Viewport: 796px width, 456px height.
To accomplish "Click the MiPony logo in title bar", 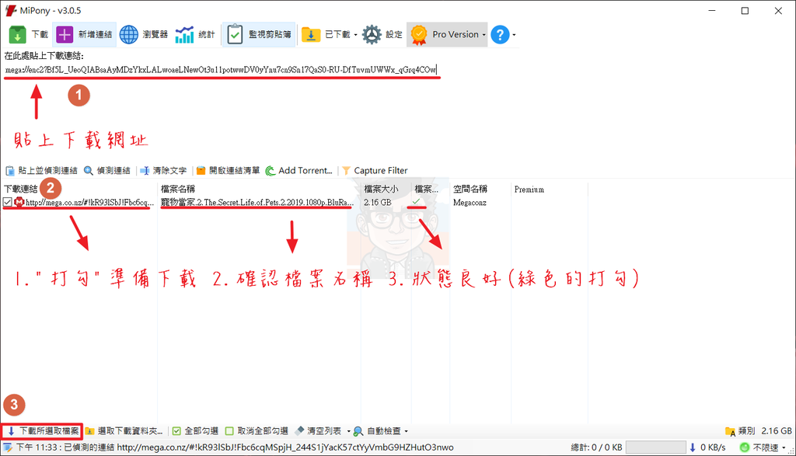I will point(11,11).
